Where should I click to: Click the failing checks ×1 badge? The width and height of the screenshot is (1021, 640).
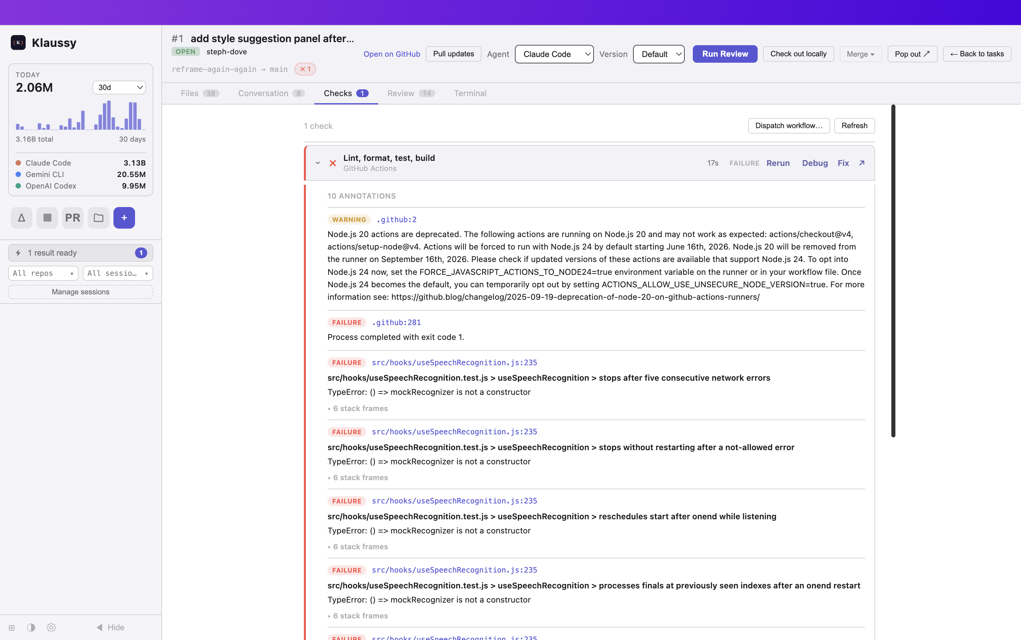click(305, 69)
